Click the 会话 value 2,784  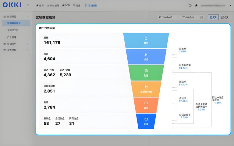point(49,107)
